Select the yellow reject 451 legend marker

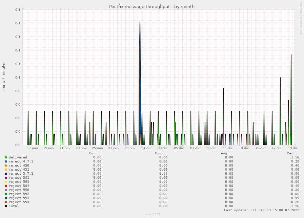6,170
